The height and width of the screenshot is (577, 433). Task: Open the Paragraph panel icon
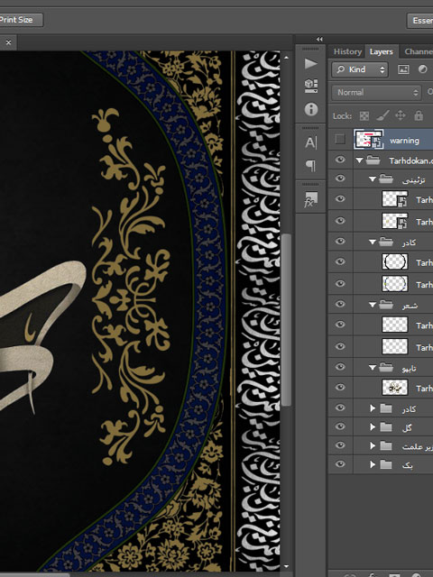click(x=310, y=166)
